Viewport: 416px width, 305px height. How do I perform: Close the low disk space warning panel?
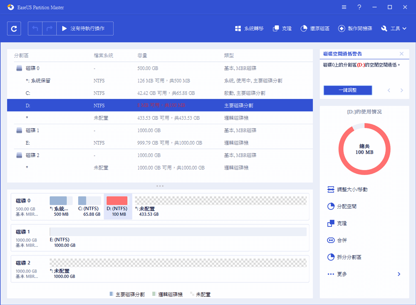(x=402, y=54)
